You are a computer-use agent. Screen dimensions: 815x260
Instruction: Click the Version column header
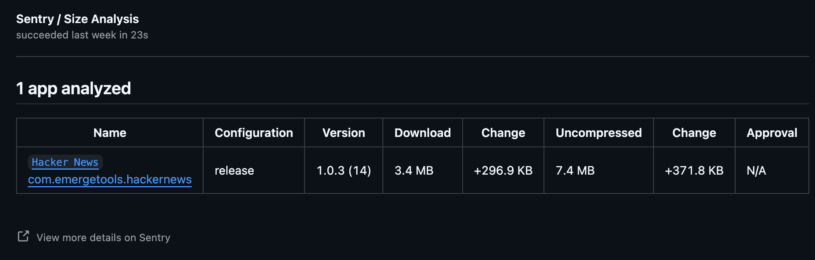pyautogui.click(x=343, y=132)
